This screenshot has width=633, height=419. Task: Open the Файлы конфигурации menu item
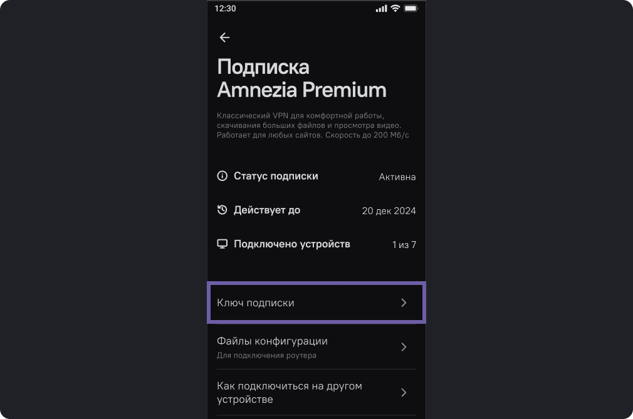coord(316,347)
